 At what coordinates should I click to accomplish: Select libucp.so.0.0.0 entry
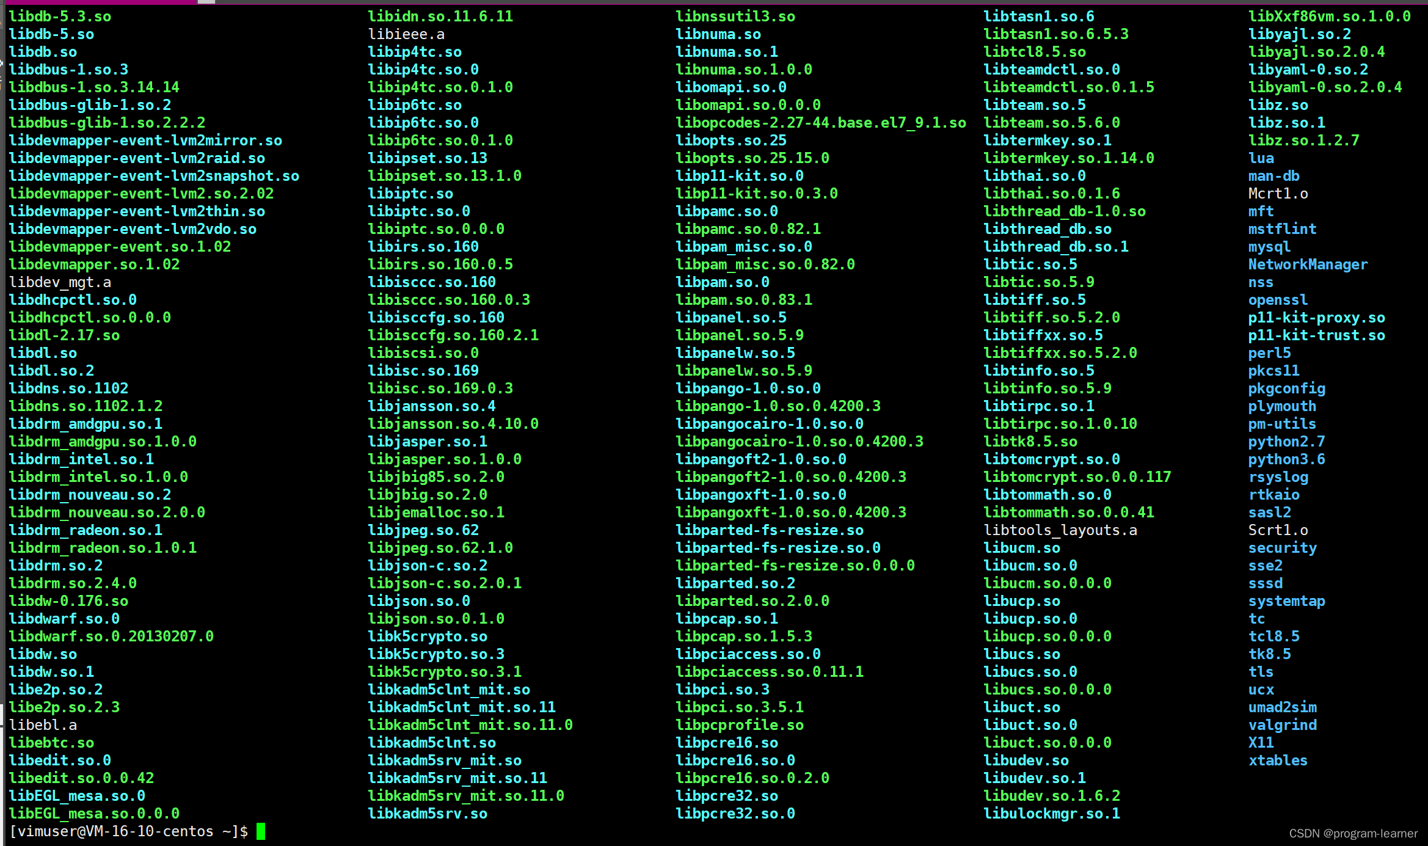[1047, 636]
